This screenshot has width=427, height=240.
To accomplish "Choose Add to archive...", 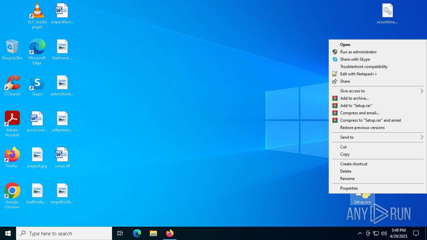I will click(378, 98).
